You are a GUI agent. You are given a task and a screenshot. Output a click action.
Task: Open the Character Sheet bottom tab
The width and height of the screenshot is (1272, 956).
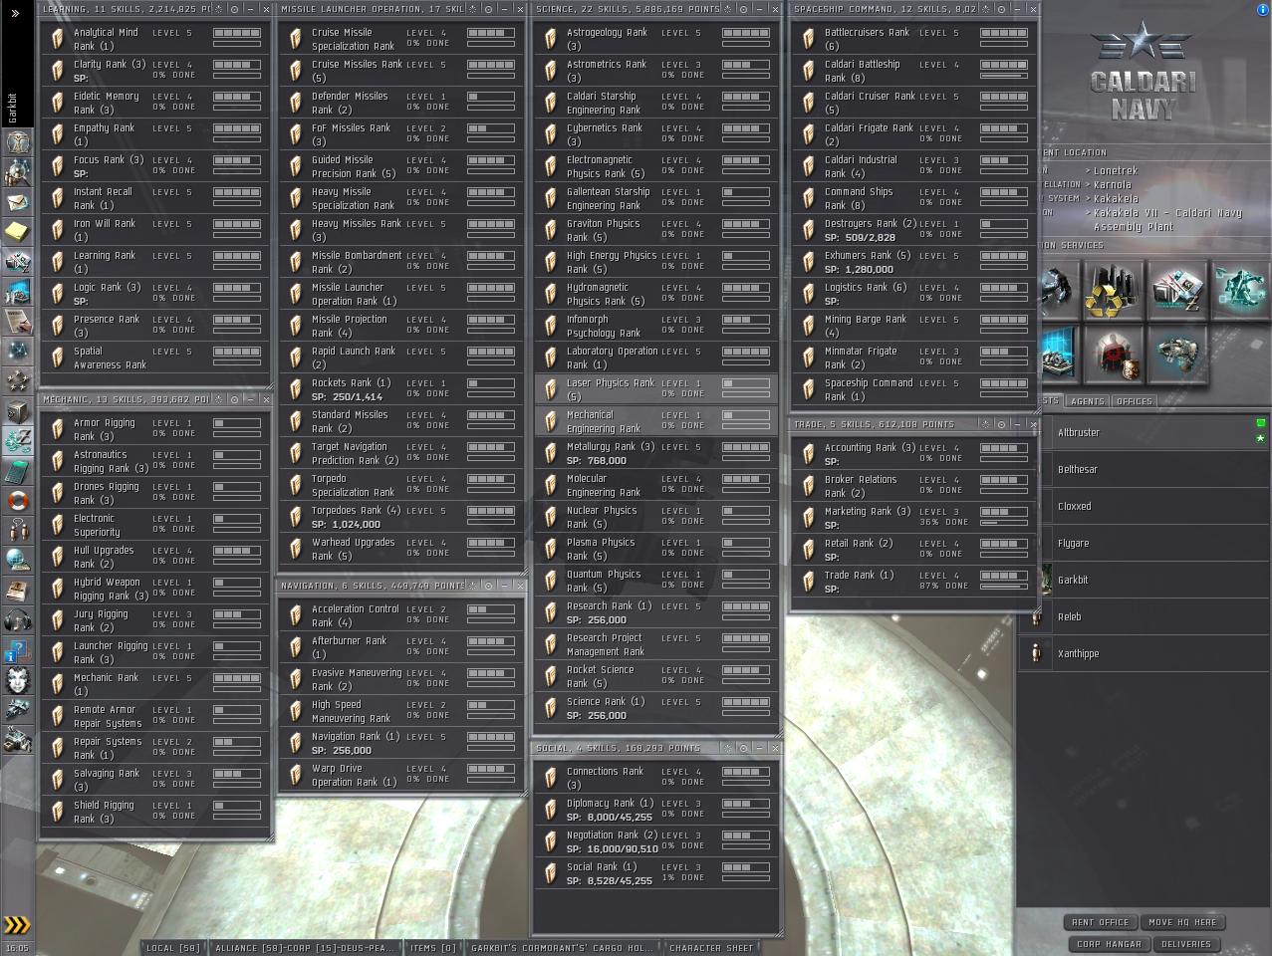pos(711,948)
